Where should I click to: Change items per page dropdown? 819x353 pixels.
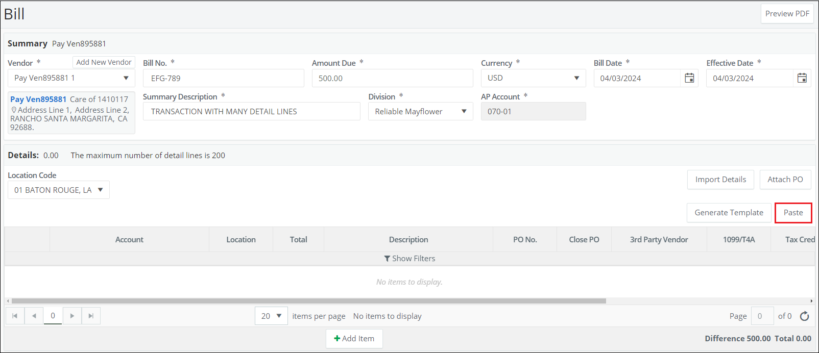point(271,316)
